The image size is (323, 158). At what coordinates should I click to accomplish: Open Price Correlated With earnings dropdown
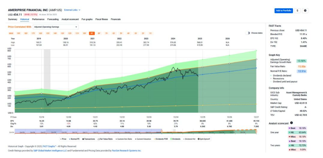[x=56, y=27]
